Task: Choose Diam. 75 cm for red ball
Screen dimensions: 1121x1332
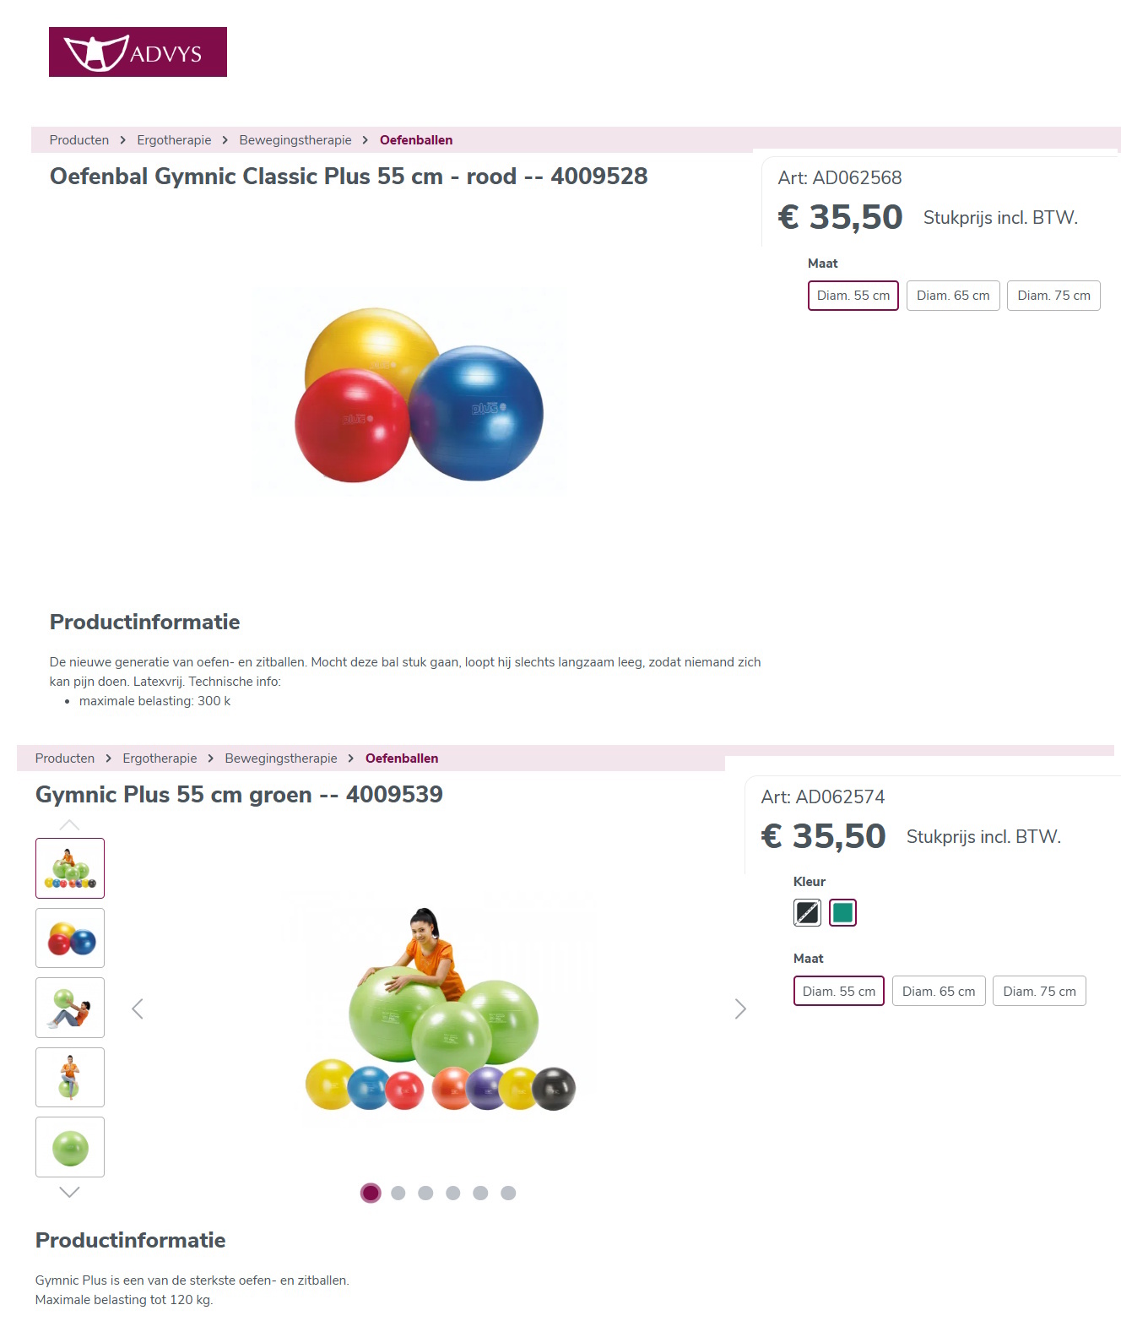Action: pos(1053,296)
